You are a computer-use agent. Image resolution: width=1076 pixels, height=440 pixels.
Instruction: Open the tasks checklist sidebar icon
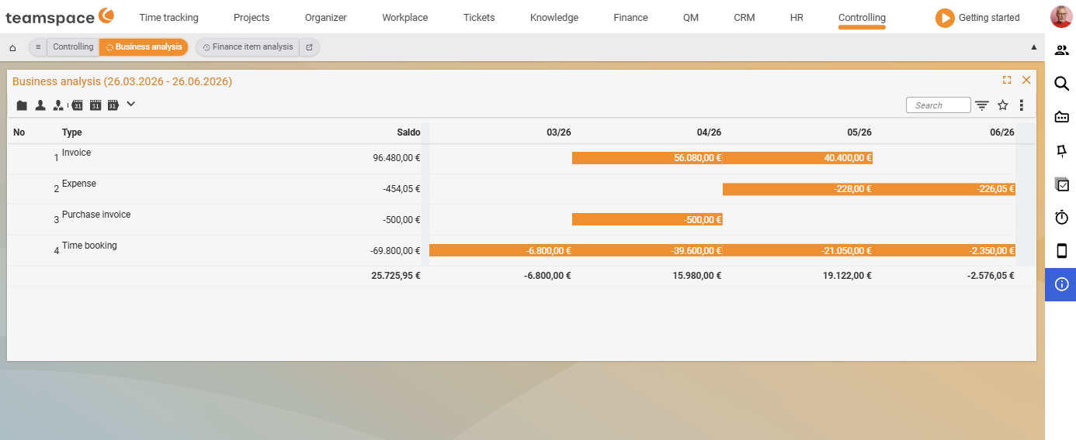coord(1062,184)
